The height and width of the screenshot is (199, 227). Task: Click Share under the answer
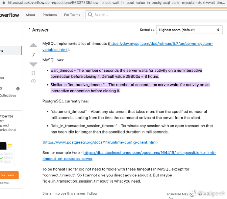pos(47,193)
